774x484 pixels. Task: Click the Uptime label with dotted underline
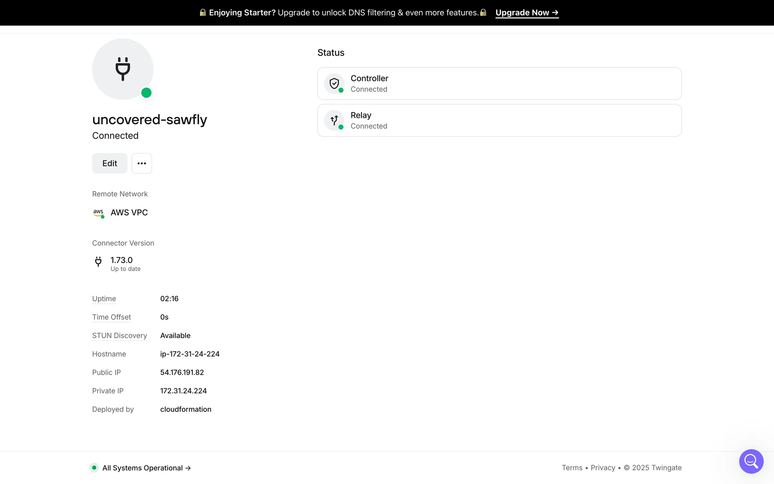[104, 299]
